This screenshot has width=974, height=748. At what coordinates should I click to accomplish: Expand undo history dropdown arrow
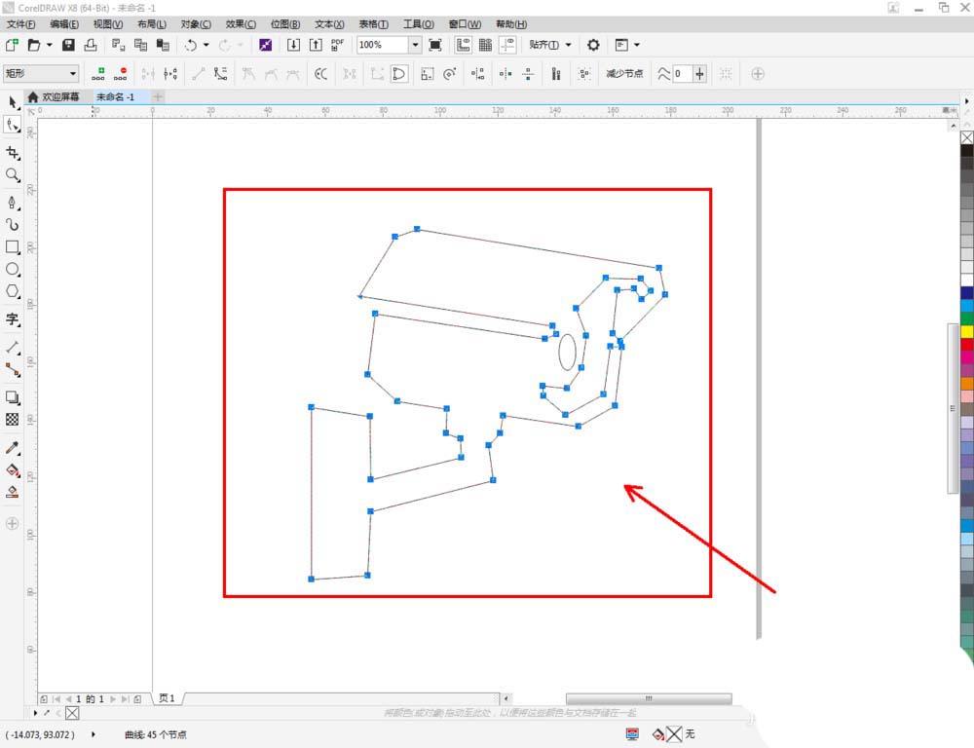coord(206,45)
